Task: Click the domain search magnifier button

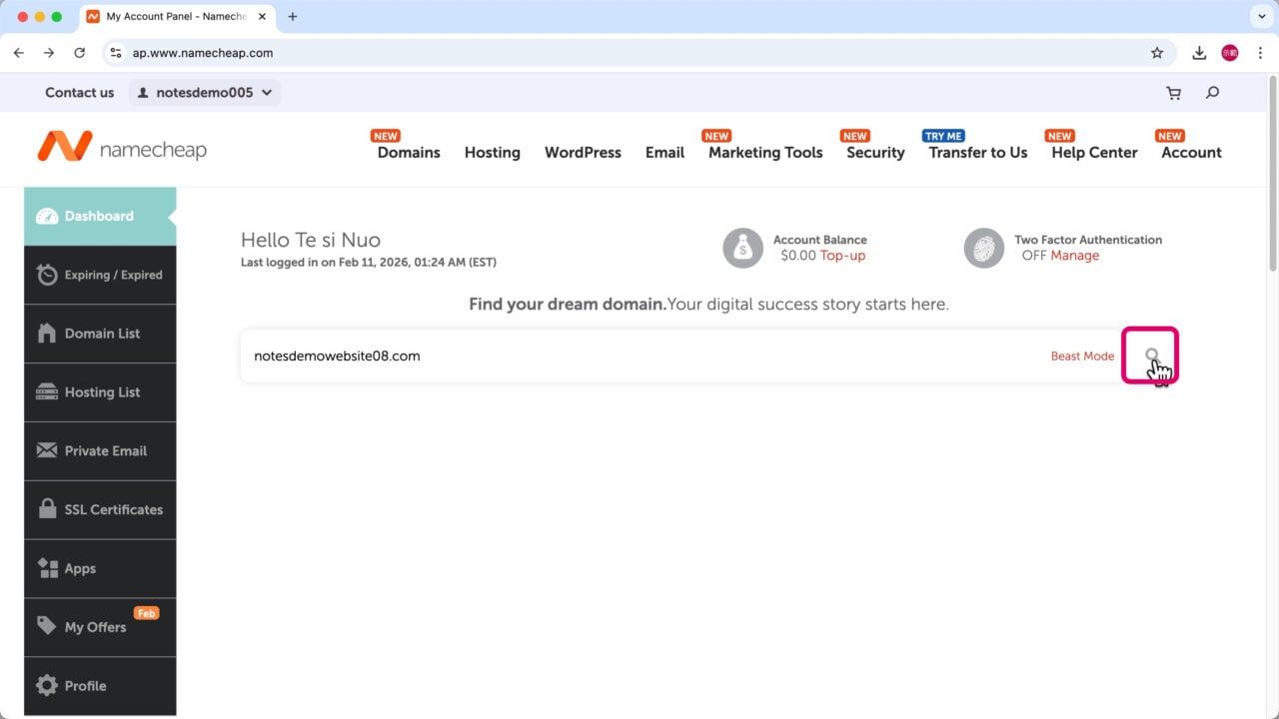Action: point(1151,356)
